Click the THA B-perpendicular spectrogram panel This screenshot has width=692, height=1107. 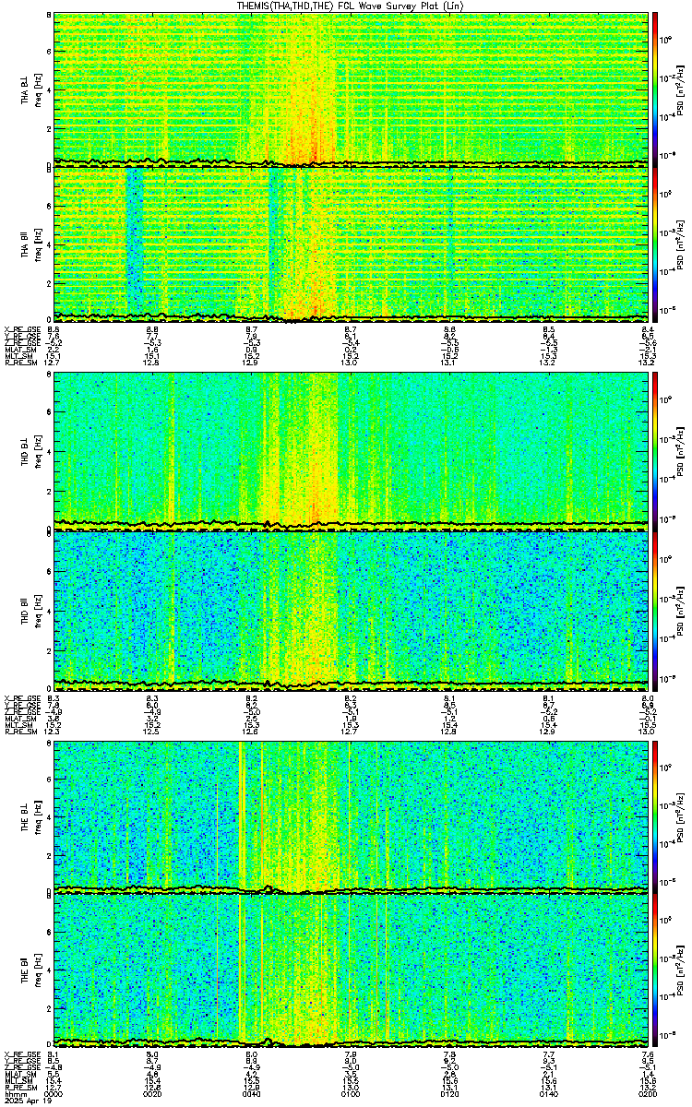tap(350, 89)
